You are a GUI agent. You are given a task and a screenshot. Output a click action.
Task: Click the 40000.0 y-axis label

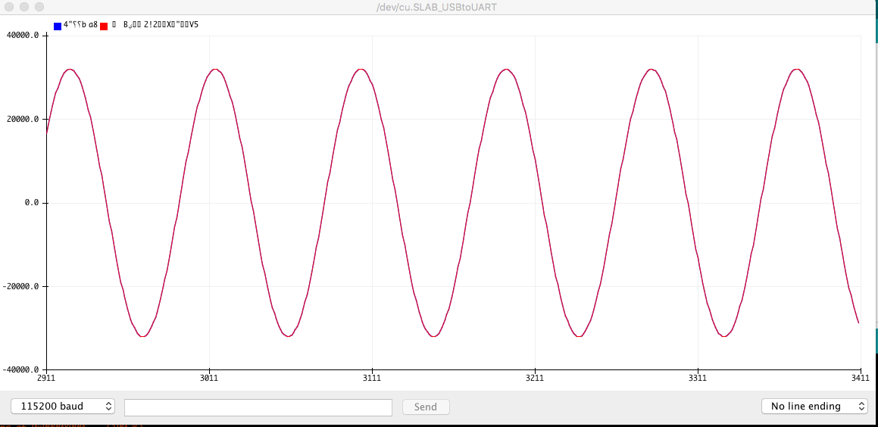23,36
